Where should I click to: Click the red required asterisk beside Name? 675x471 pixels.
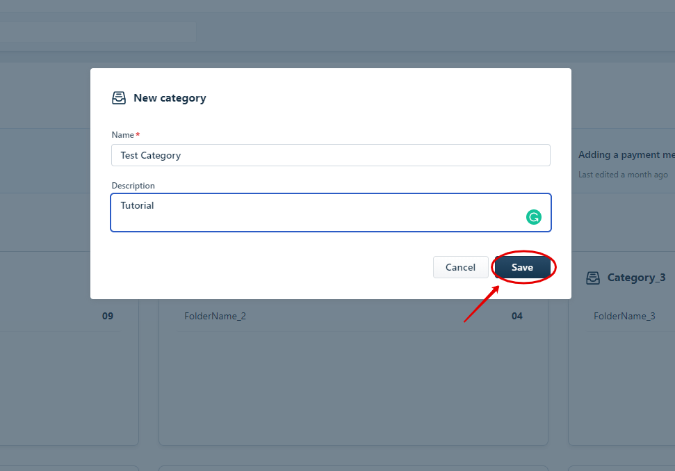[x=138, y=134]
